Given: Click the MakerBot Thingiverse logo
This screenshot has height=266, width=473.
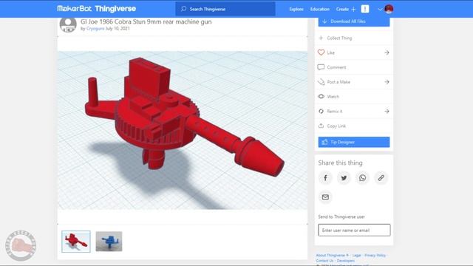Looking at the screenshot, I should 97,9.
